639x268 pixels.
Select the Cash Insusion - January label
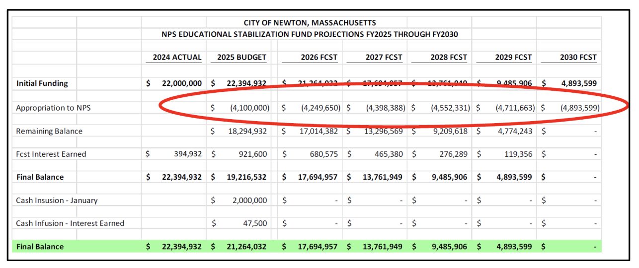coord(57,201)
